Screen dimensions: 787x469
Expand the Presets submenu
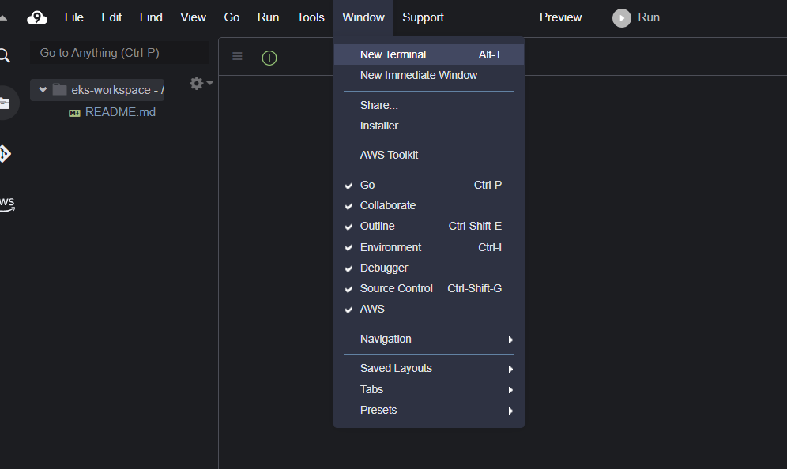point(428,410)
